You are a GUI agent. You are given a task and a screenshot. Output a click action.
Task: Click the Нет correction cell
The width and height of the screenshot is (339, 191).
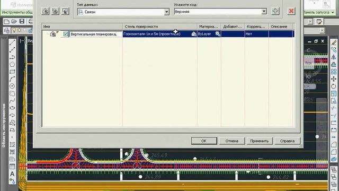click(x=256, y=34)
